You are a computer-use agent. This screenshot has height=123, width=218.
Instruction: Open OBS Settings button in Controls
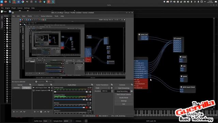[x=124, y=101]
